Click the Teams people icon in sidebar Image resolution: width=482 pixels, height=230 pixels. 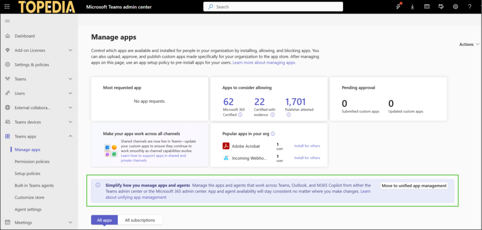[x=8, y=79]
